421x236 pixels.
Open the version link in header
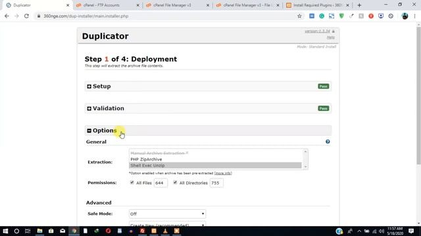click(x=317, y=31)
